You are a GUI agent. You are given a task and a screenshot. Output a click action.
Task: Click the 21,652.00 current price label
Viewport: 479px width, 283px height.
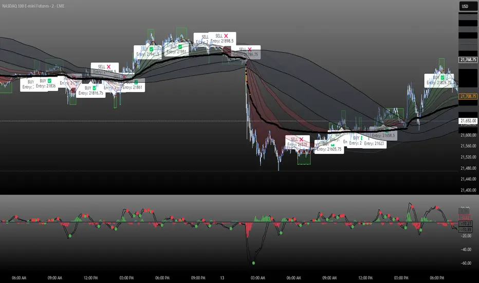click(468, 121)
